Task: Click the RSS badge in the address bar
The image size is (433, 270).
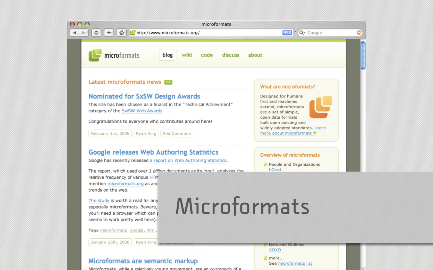Action: (287, 33)
